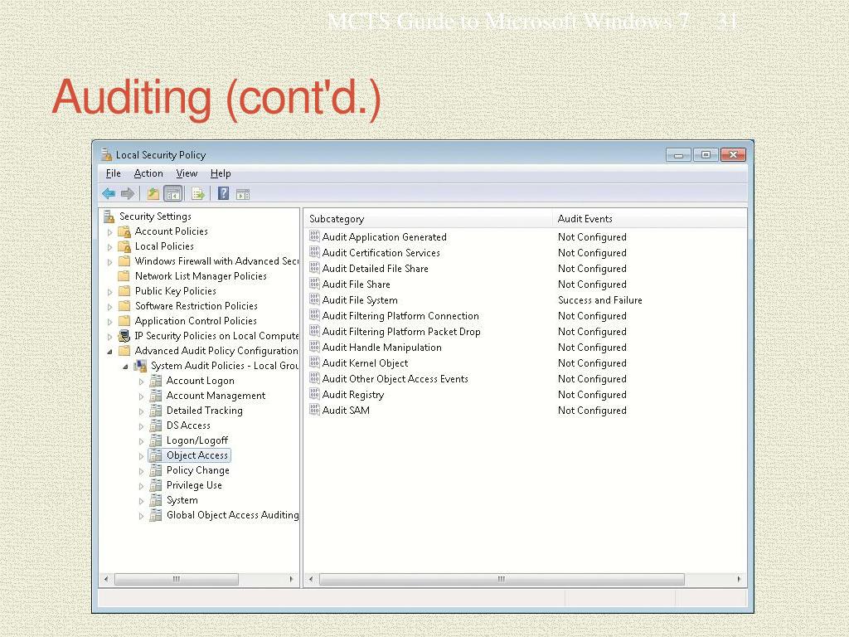Click the Privilege Use category icon
The height and width of the screenshot is (637, 849).
click(x=156, y=485)
